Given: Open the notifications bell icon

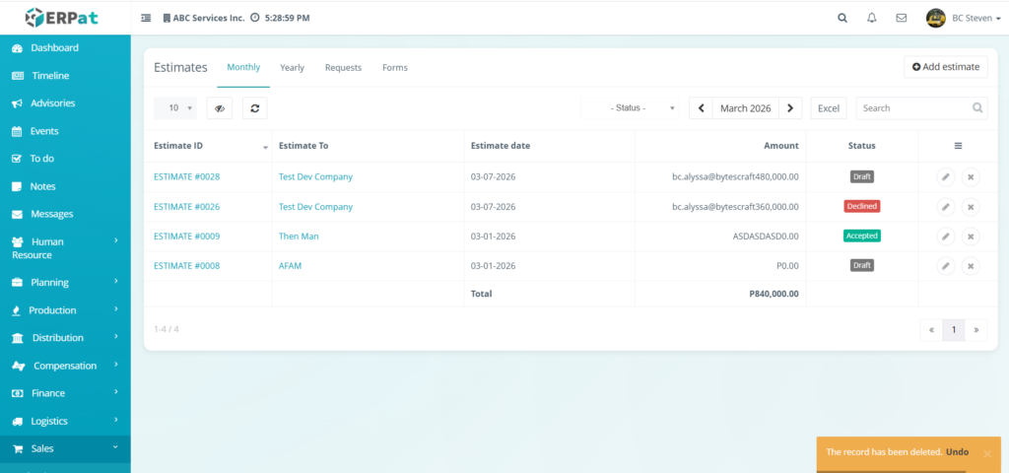Looking at the screenshot, I should 871,18.
